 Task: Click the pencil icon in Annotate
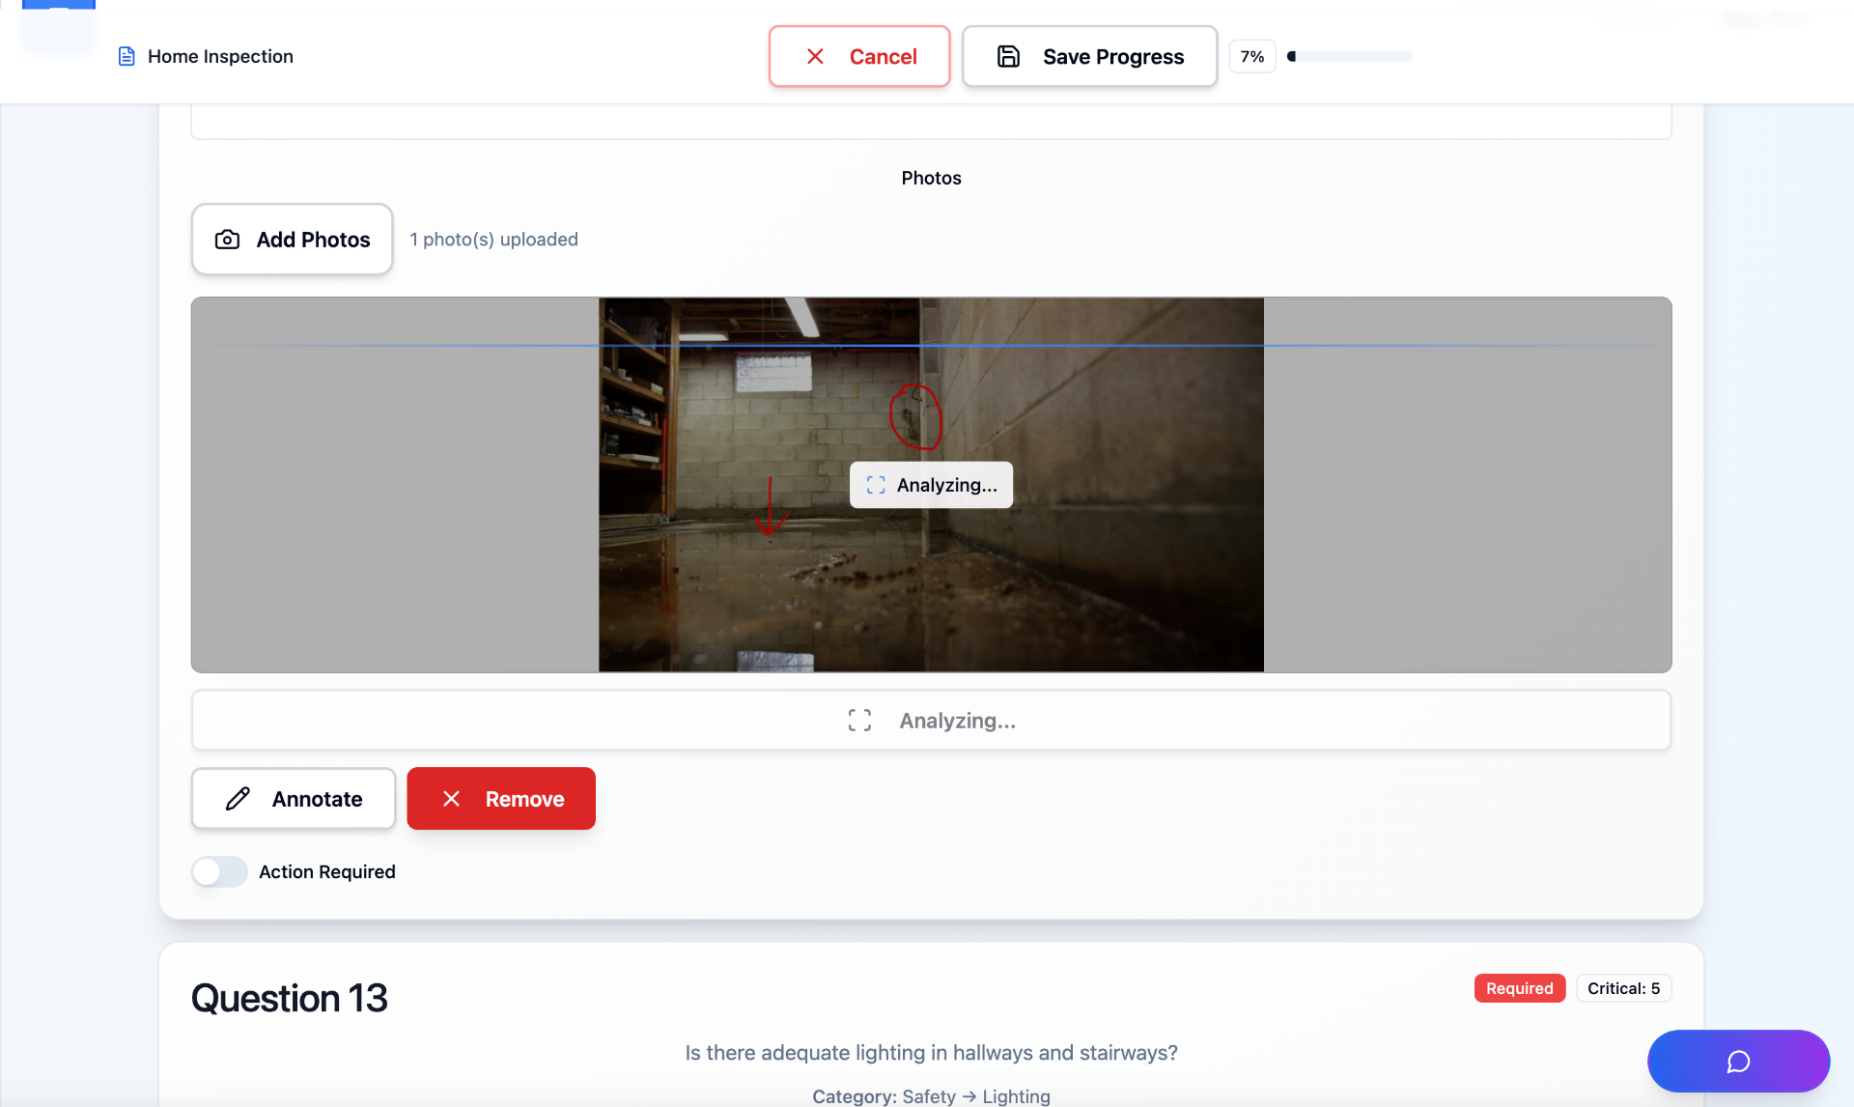tap(238, 799)
